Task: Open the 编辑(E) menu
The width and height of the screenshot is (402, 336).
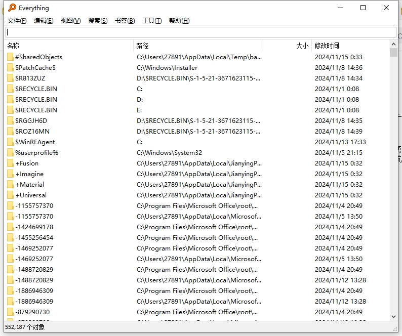Action: [44, 21]
